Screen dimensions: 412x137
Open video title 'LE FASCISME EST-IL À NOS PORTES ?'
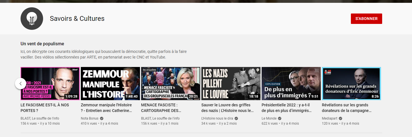pos(45,108)
